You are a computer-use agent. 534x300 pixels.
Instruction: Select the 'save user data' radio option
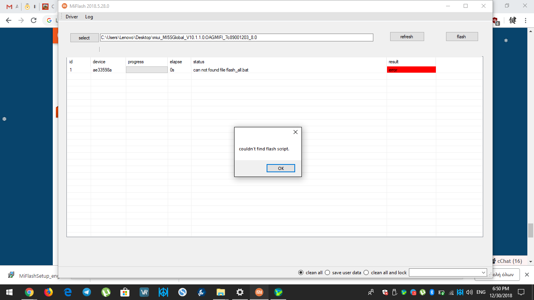(343, 273)
